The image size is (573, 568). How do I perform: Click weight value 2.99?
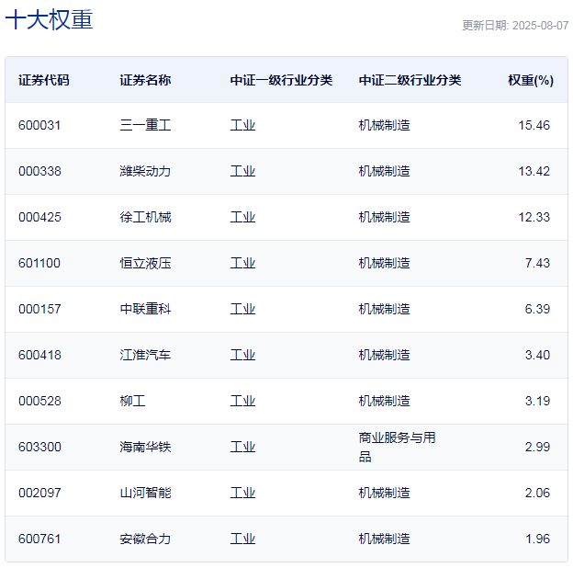coord(537,447)
